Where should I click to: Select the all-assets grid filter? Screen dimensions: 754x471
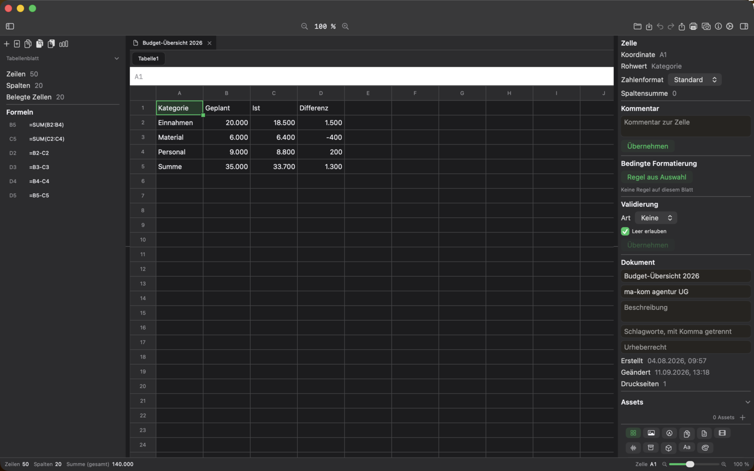click(634, 433)
